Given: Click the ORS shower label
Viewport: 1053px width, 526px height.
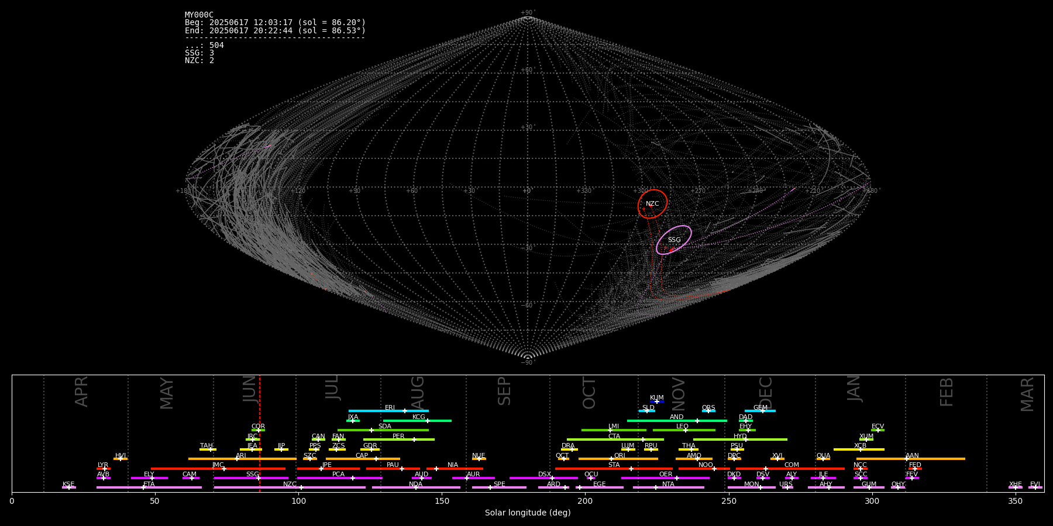Looking at the screenshot, I should pyautogui.click(x=708, y=408).
